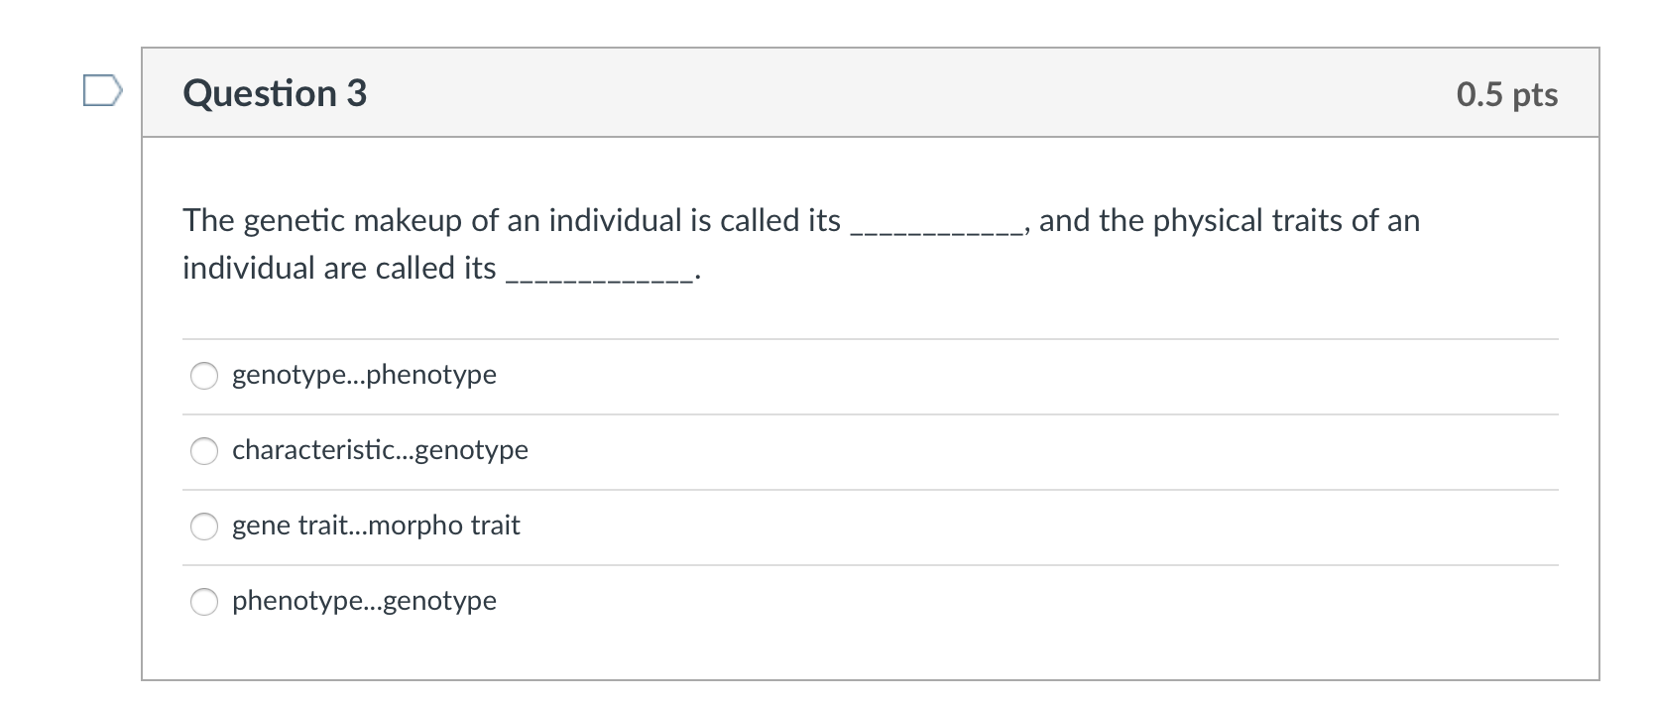
Task: Select the genotype...phenotype radio button
Action: point(204,376)
